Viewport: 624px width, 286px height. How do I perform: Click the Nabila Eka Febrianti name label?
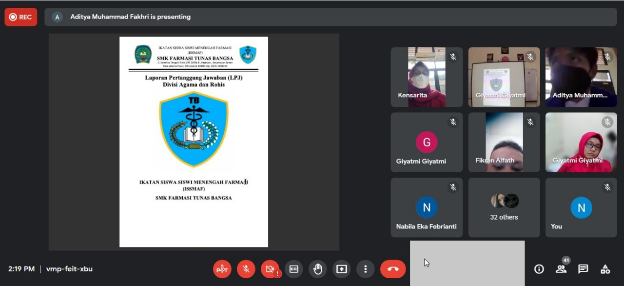426,226
